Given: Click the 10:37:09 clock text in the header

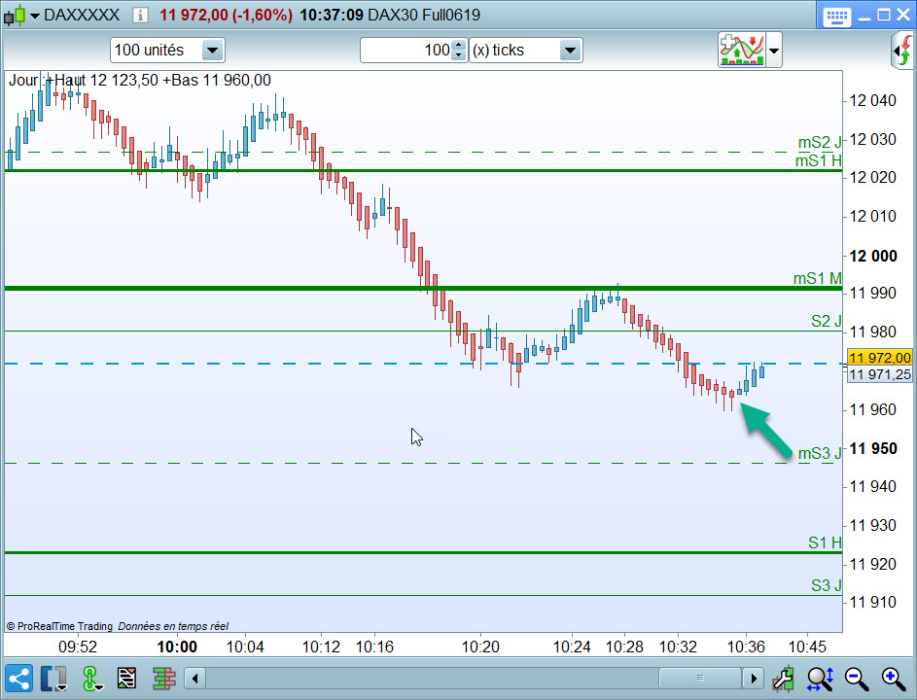Looking at the screenshot, I should click(332, 15).
